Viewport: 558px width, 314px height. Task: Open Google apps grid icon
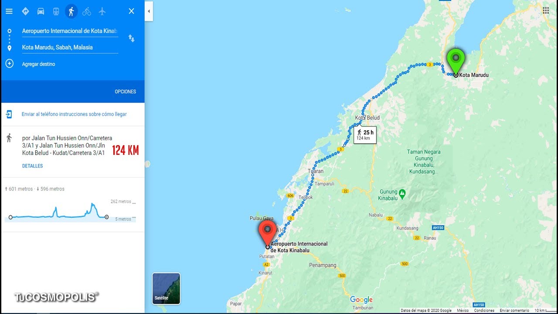(x=546, y=10)
